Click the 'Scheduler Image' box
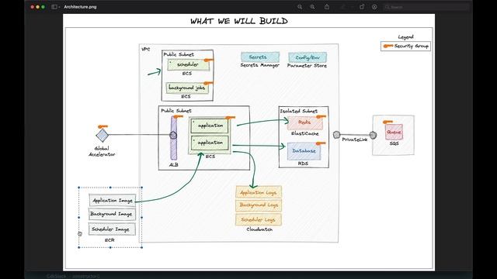 [x=112, y=229]
